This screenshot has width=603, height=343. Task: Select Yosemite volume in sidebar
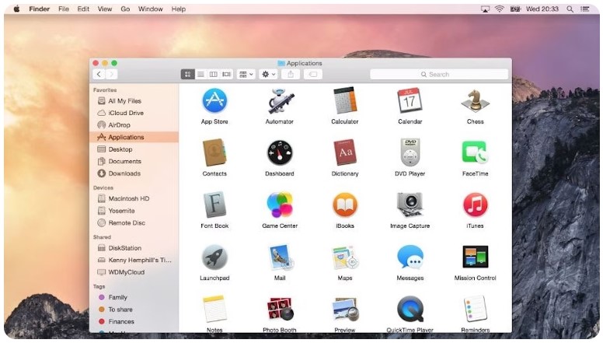pos(134,211)
